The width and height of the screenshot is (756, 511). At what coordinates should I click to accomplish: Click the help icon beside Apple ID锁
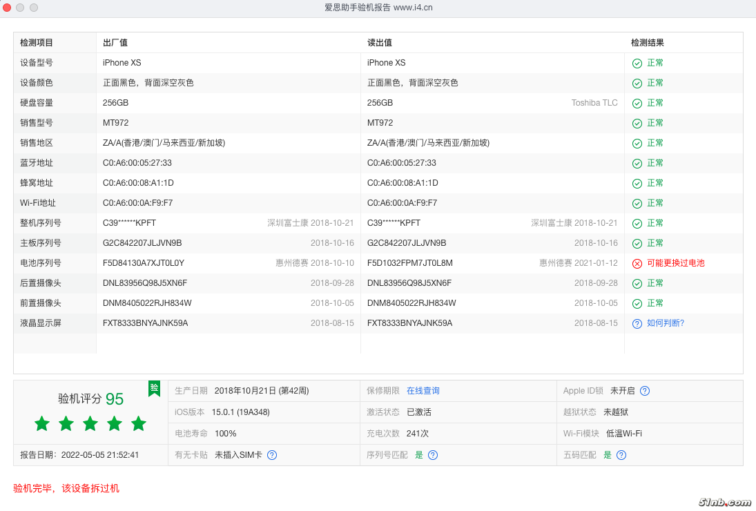pos(645,391)
